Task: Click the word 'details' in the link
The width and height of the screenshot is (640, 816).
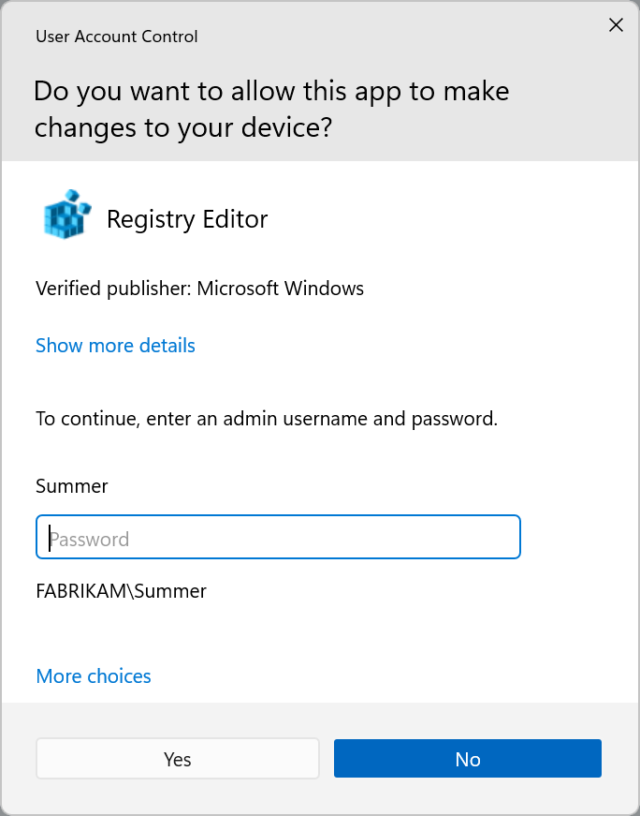Action: [x=167, y=346]
